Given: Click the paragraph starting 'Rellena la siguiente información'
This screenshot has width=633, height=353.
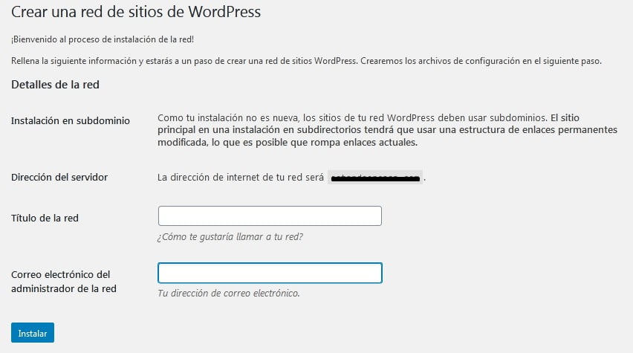Looking at the screenshot, I should point(306,61).
